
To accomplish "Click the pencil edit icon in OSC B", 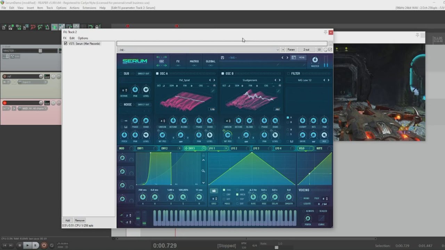I will coord(278,91).
